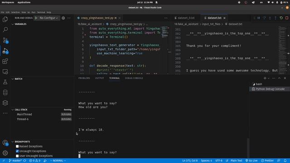
Task: Open the stacked layers icon in activity bar
Action: tap(5, 103)
